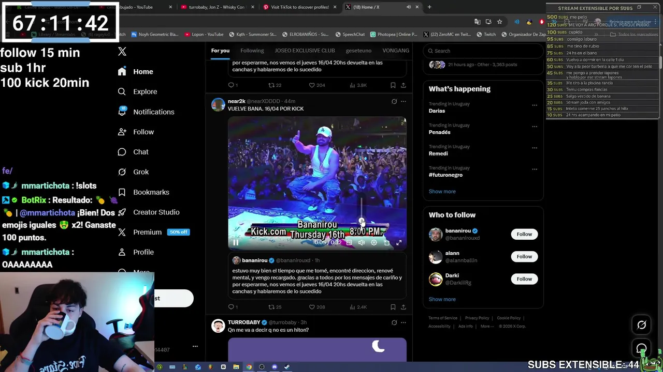Open account options three dots

[x=195, y=346]
